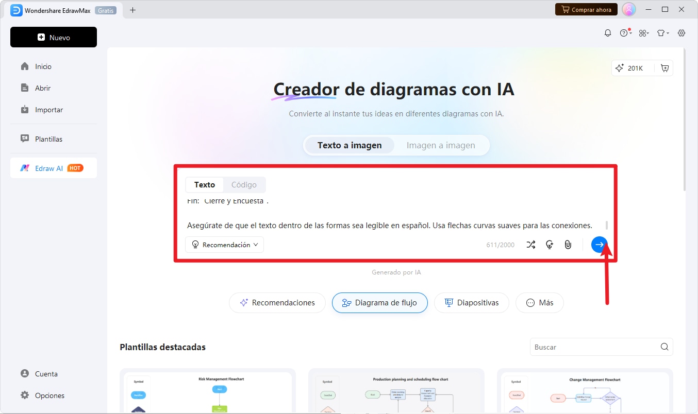
Task: Open the Settings gear icon top right
Action: tap(682, 32)
